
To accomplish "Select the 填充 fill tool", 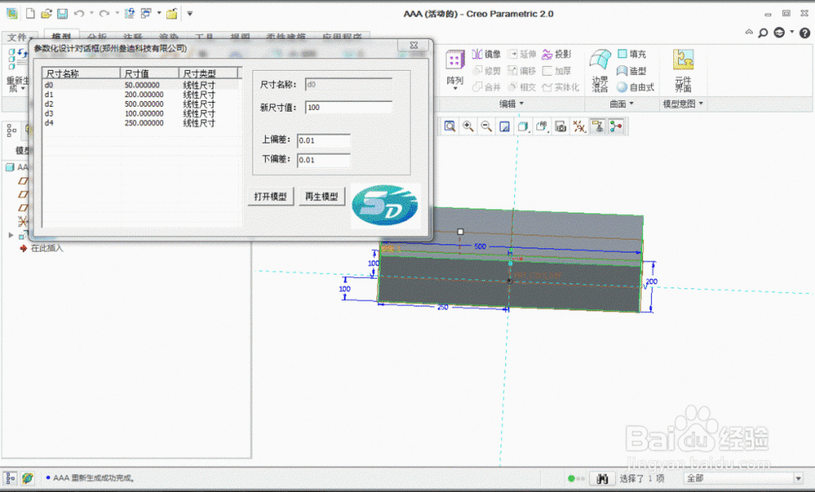I will point(632,54).
